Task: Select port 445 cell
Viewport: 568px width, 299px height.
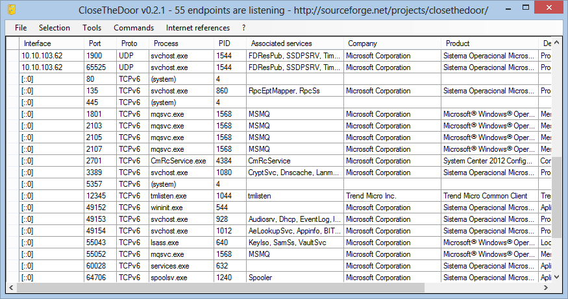Action: click(100, 102)
